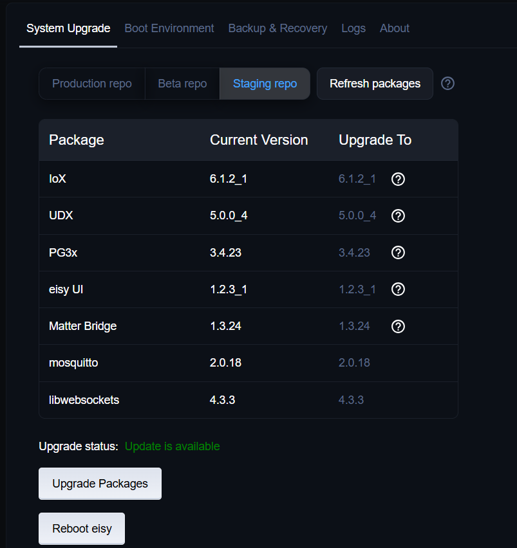Click the Update is available status text
This screenshot has height=548, width=517.
coord(172,446)
